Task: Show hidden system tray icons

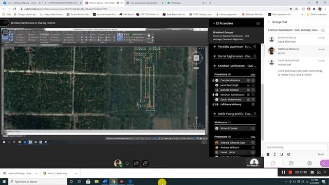Action: [x=286, y=181]
